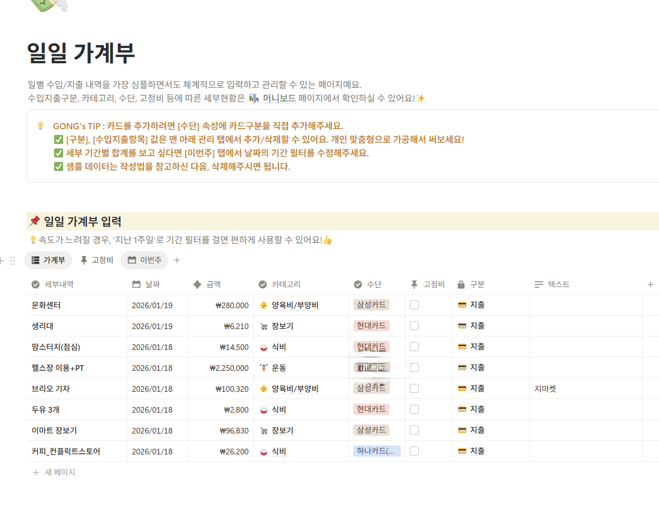The width and height of the screenshot is (659, 508).
Task: Open the 금액 column header
Action: pyautogui.click(x=207, y=284)
